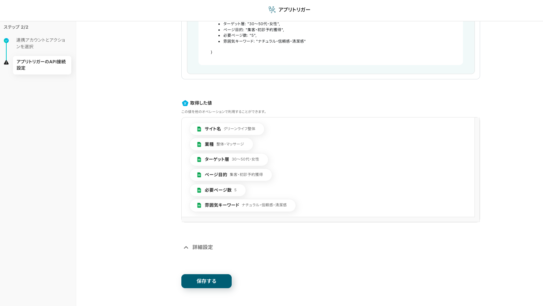Click the text ページ目的: "集客・初診予約獲得"
The image size is (543, 306).
tap(254, 30)
